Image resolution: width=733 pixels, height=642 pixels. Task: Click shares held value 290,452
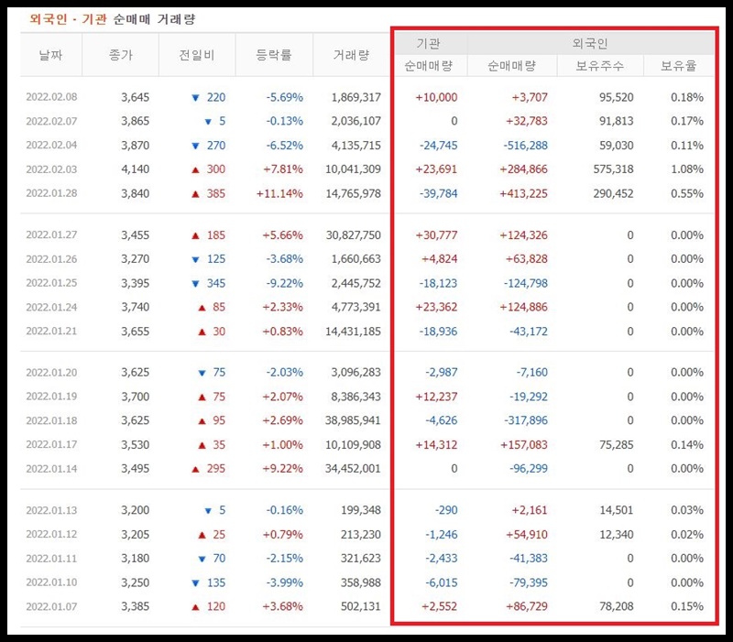[x=613, y=193]
